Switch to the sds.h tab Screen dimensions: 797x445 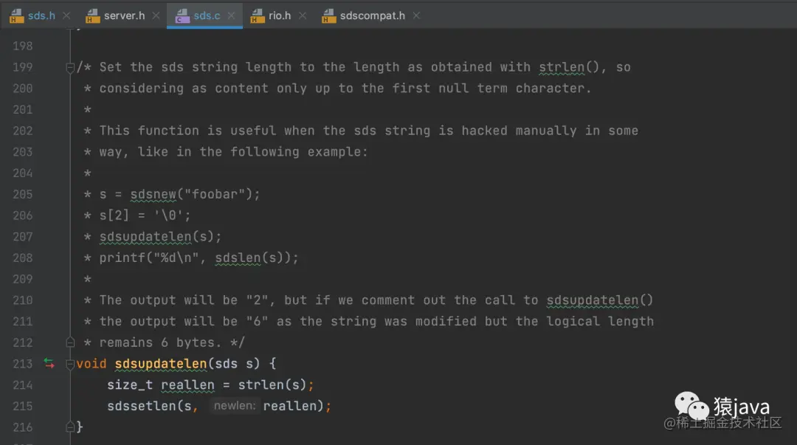point(41,15)
